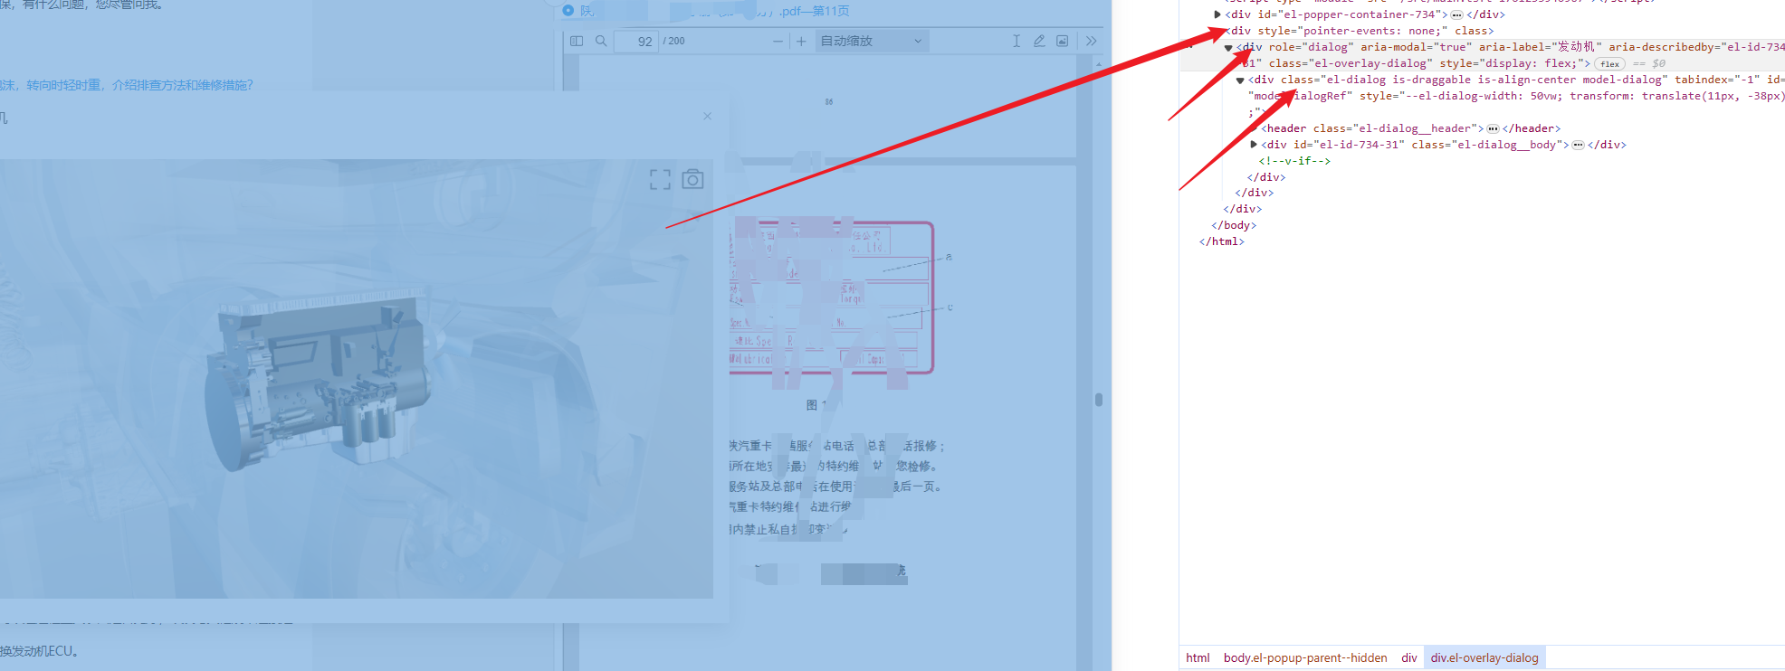Screen dimensions: 1785x671
Task: Select the PDF add image tool
Action: coord(1063,41)
